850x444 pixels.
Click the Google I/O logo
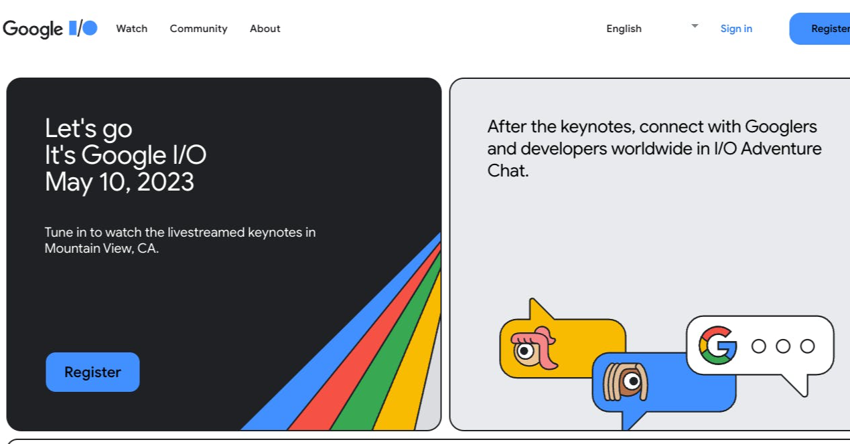50,29
